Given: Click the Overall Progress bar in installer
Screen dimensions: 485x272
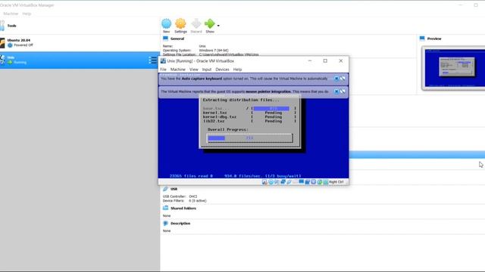Looking at the screenshot, I should [249, 138].
